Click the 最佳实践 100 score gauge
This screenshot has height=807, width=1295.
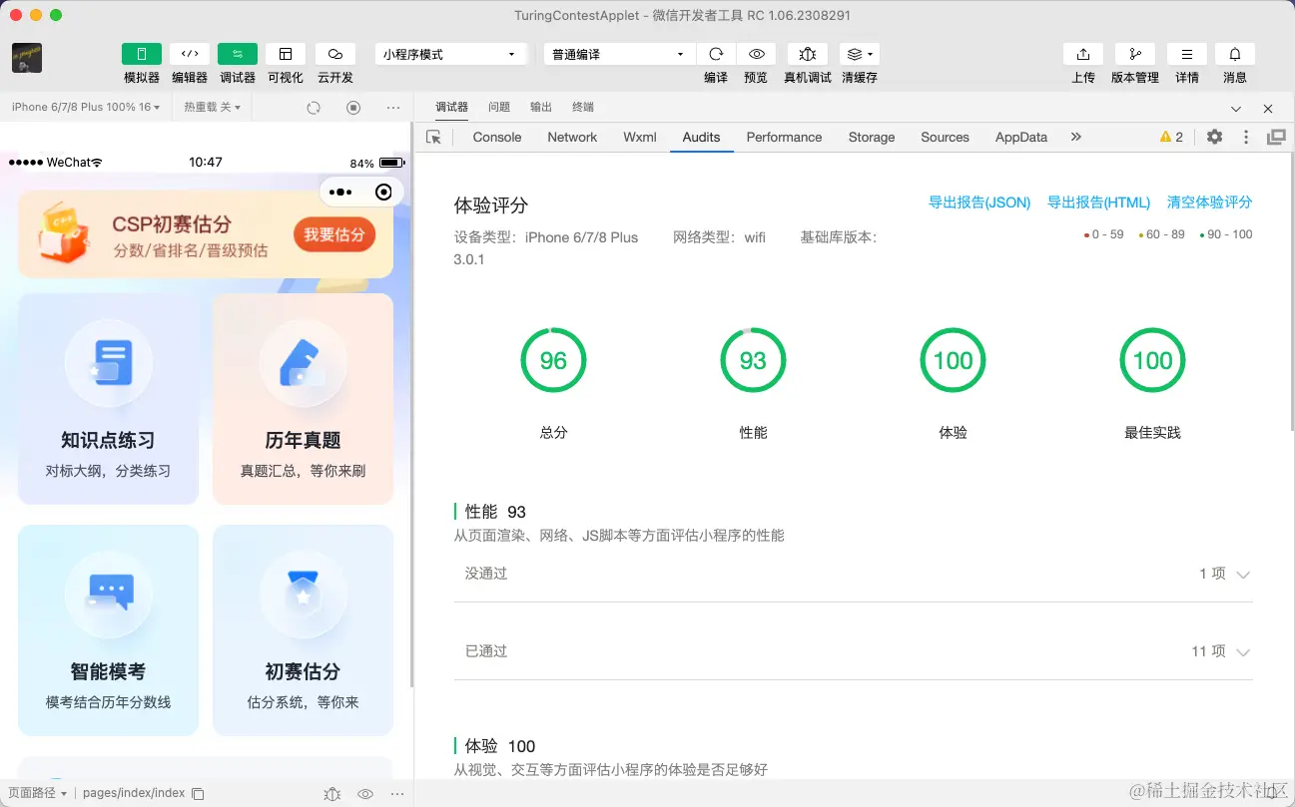(x=1152, y=360)
